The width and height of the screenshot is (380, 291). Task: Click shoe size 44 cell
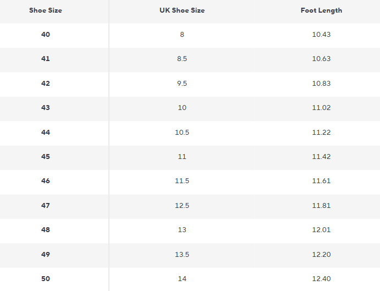coord(46,132)
